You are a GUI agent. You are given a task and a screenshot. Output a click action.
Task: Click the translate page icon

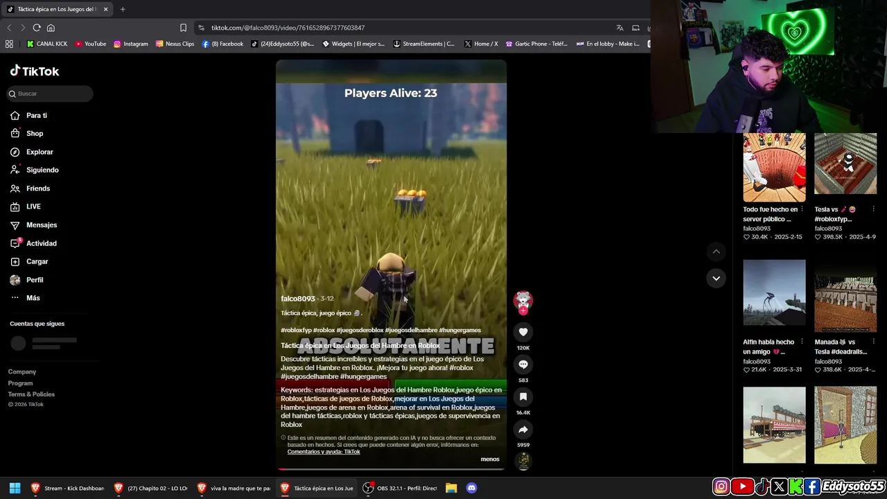pyautogui.click(x=620, y=28)
